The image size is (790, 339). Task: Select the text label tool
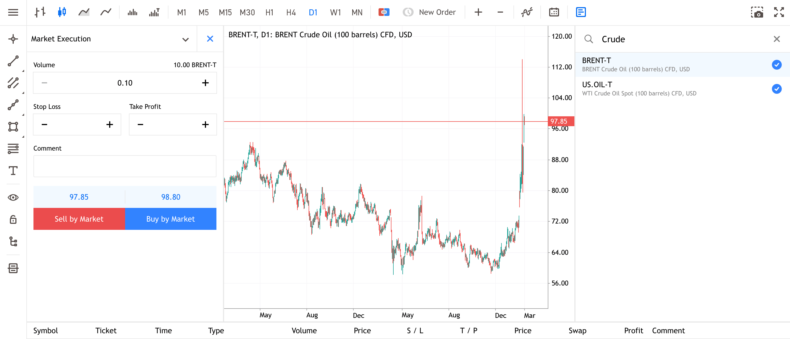coord(13,171)
